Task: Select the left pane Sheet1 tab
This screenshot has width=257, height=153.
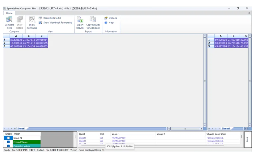Action: click(x=21, y=129)
